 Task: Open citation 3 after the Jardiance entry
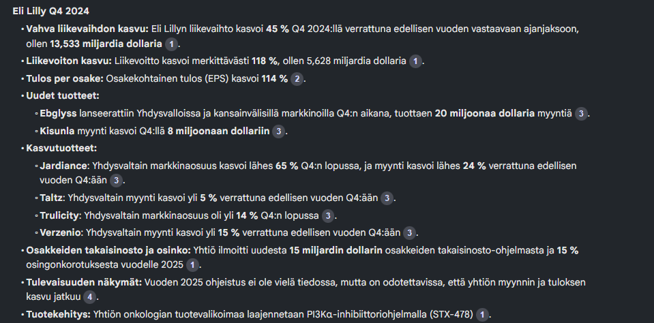(117, 181)
